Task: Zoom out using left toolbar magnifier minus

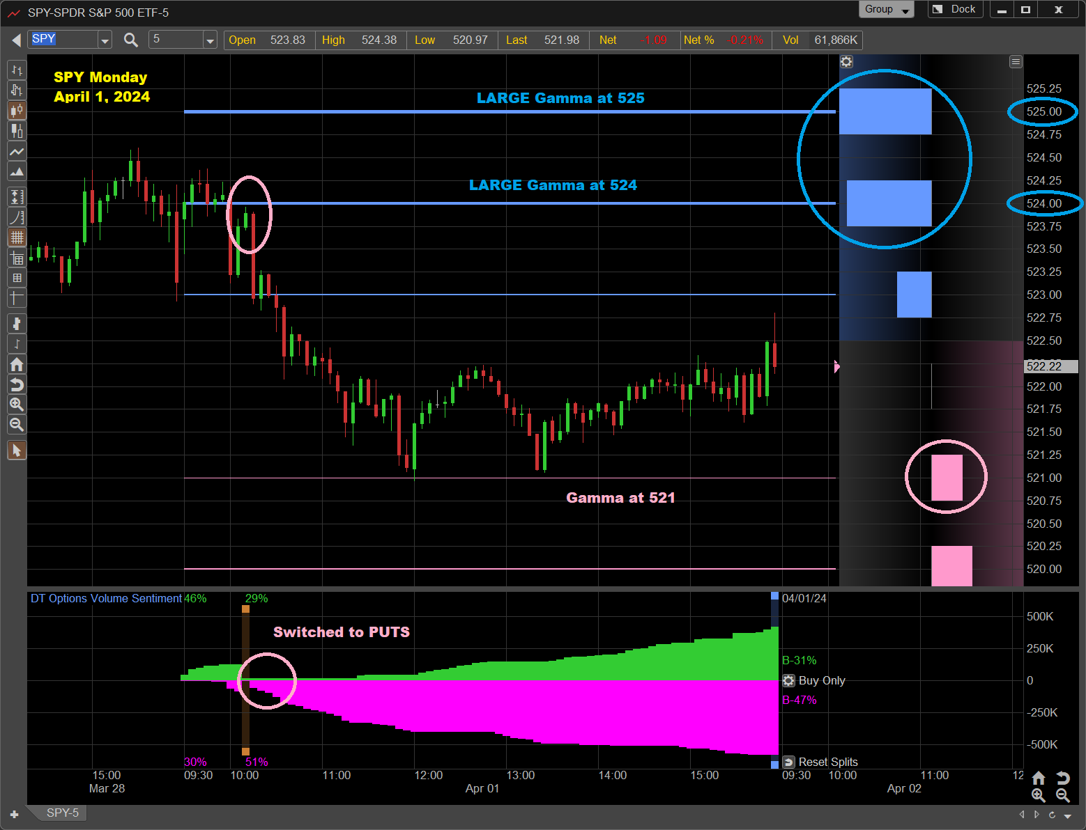Action: click(x=17, y=425)
